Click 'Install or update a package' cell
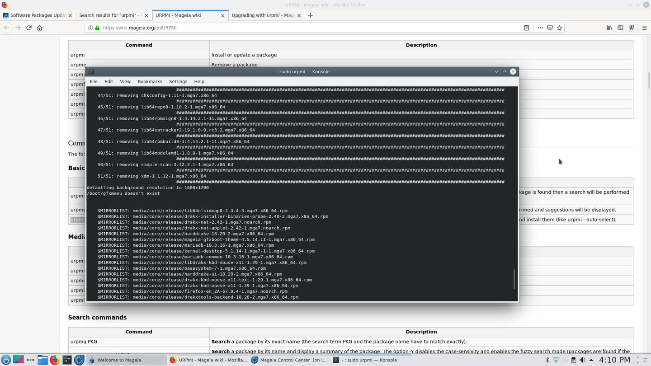This screenshot has height=366, width=651. click(x=421, y=55)
